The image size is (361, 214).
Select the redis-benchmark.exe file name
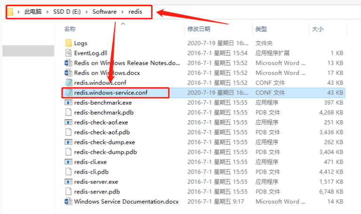(x=103, y=102)
